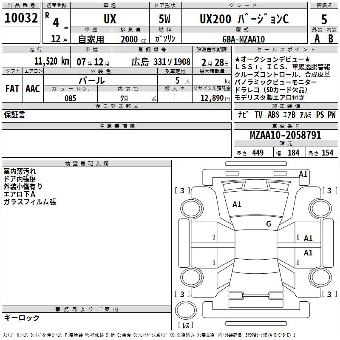The image size is (340, 340).
Task: Click the キーロック notice text
Action: (x=22, y=317)
